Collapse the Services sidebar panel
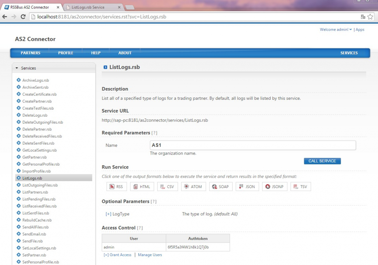This screenshot has height=265, width=378. coord(17,68)
